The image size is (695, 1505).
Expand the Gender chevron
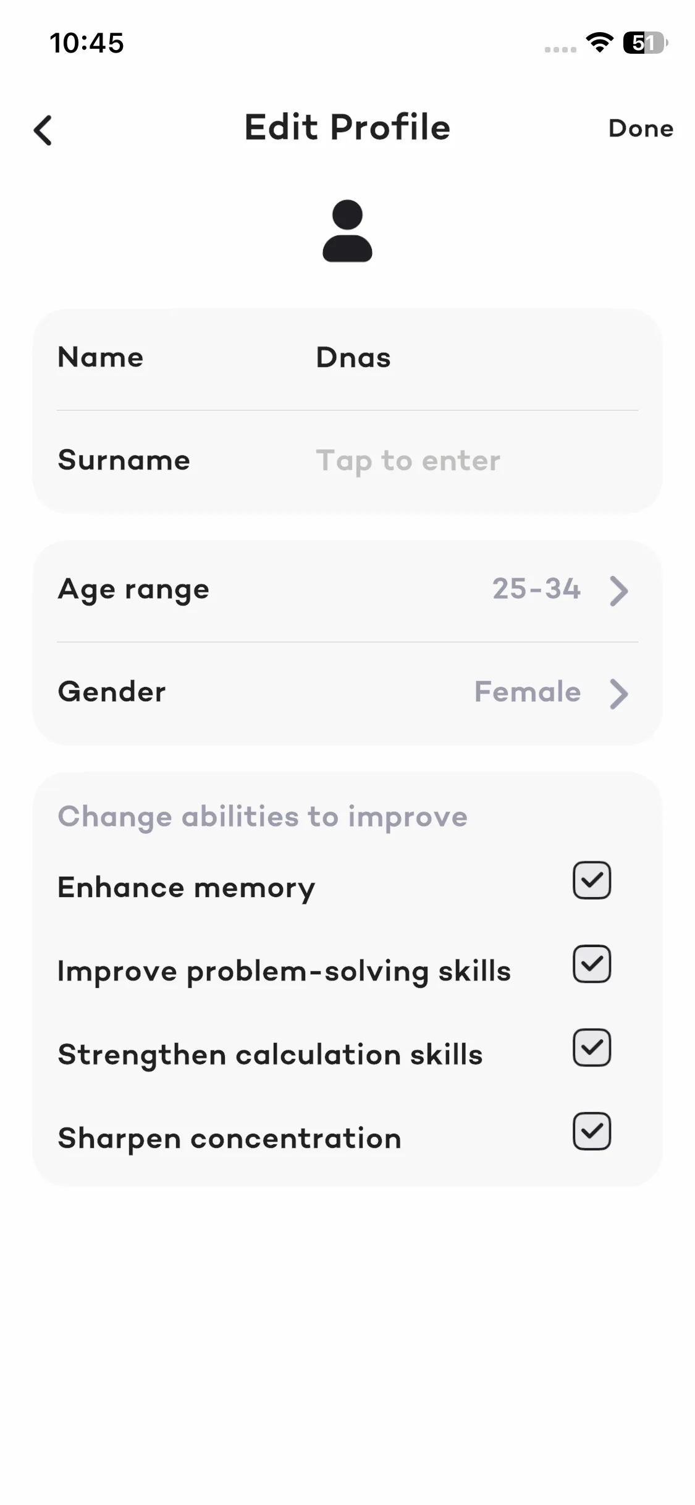pyautogui.click(x=618, y=693)
